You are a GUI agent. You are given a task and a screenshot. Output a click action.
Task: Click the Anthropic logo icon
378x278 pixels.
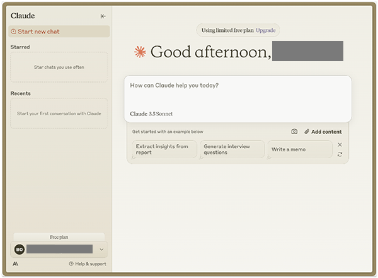(15, 264)
